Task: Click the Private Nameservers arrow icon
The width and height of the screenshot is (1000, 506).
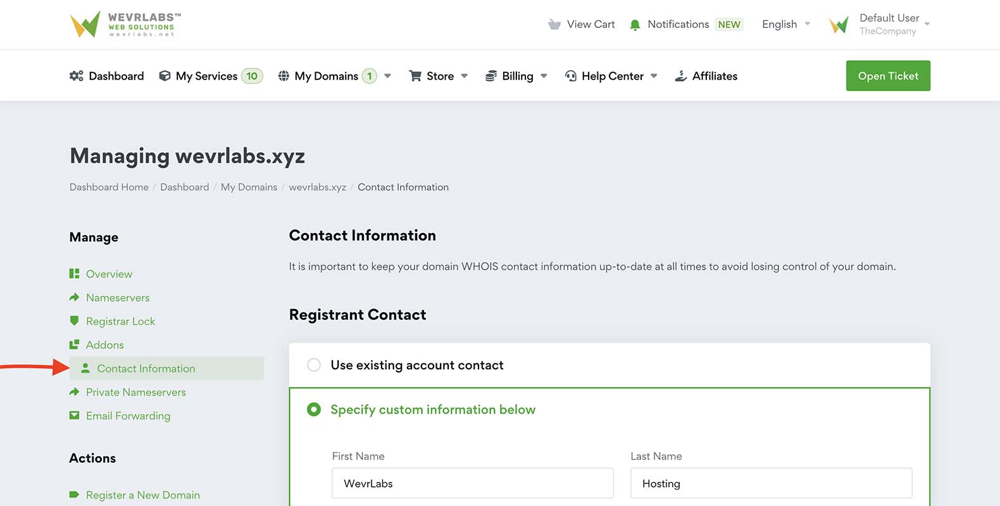Action: [74, 392]
